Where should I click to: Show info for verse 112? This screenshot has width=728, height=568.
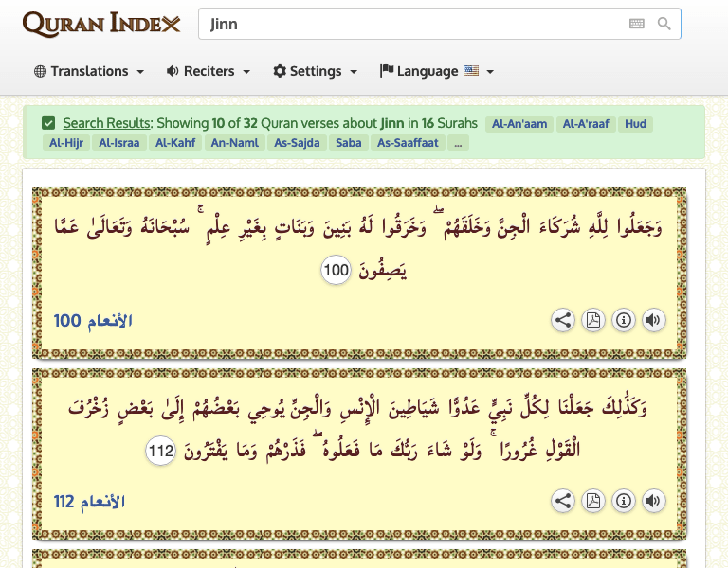624,501
